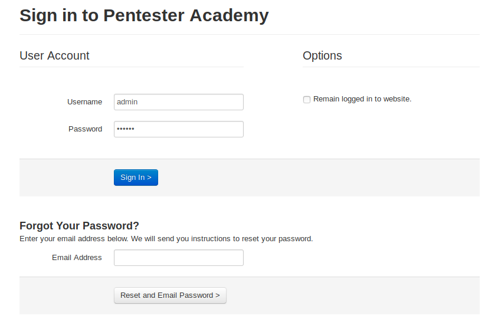Click divider line under User Account heading
Image resolution: width=485 pixels, height=322 pixels.
tap(131, 67)
